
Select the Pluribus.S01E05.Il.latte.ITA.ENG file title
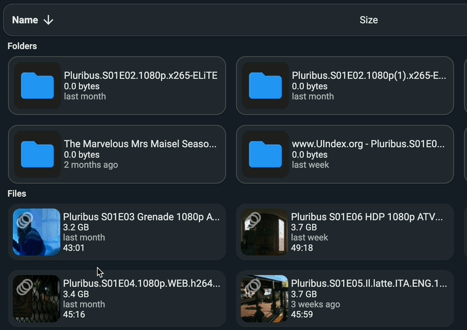pos(369,284)
